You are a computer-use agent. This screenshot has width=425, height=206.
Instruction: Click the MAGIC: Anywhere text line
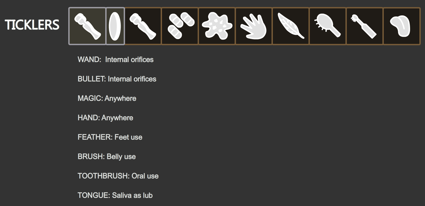click(x=107, y=98)
